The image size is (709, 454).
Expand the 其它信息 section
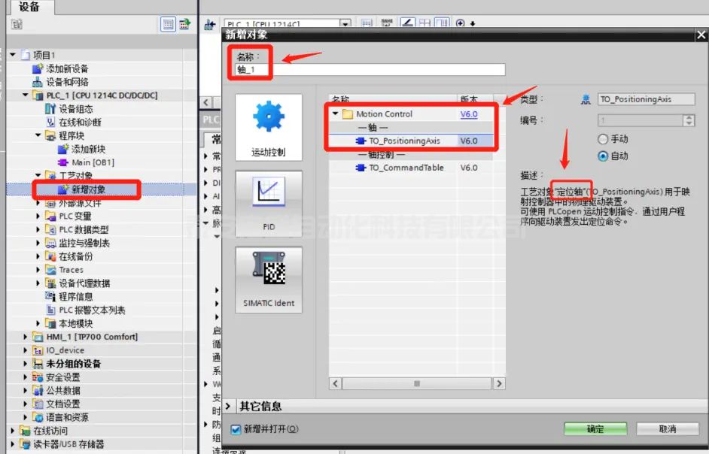[x=228, y=406]
